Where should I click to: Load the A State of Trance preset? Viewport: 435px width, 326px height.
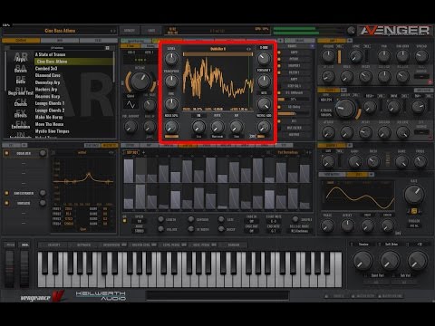click(x=50, y=54)
